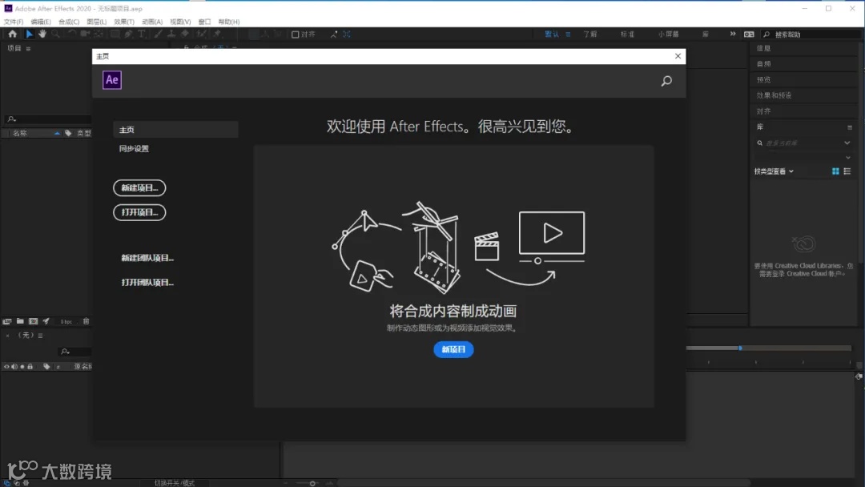The height and width of the screenshot is (487, 865).
Task: Create a new folder in Project panel
Action: coord(20,321)
